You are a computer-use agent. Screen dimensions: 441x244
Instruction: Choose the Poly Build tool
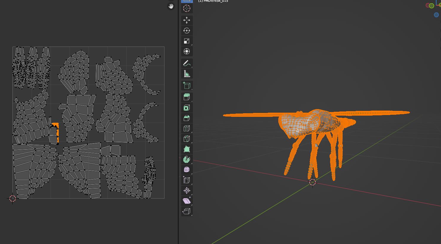(x=187, y=149)
